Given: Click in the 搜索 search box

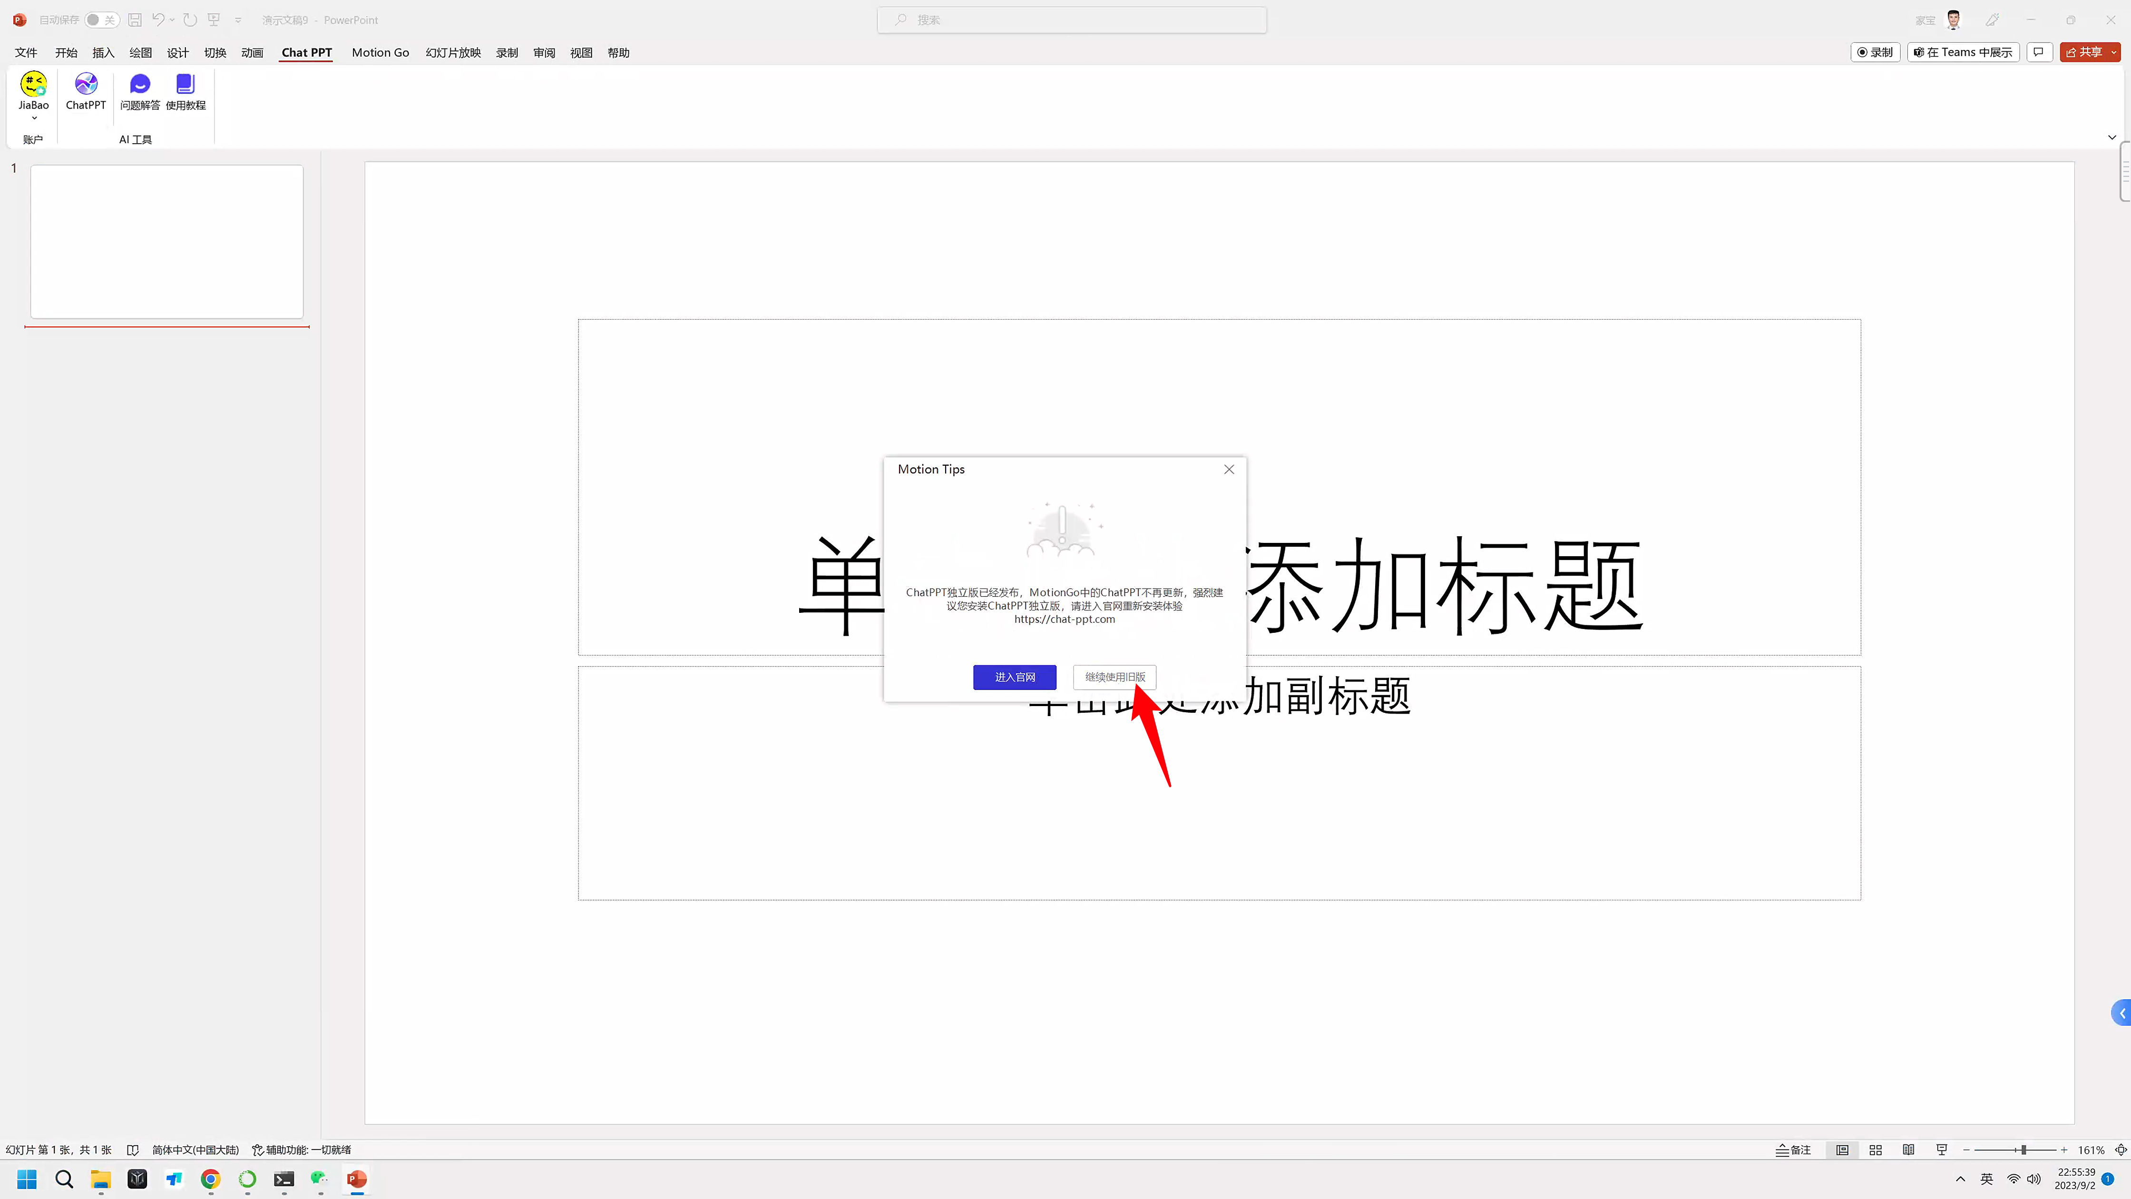Looking at the screenshot, I should tap(1072, 20).
